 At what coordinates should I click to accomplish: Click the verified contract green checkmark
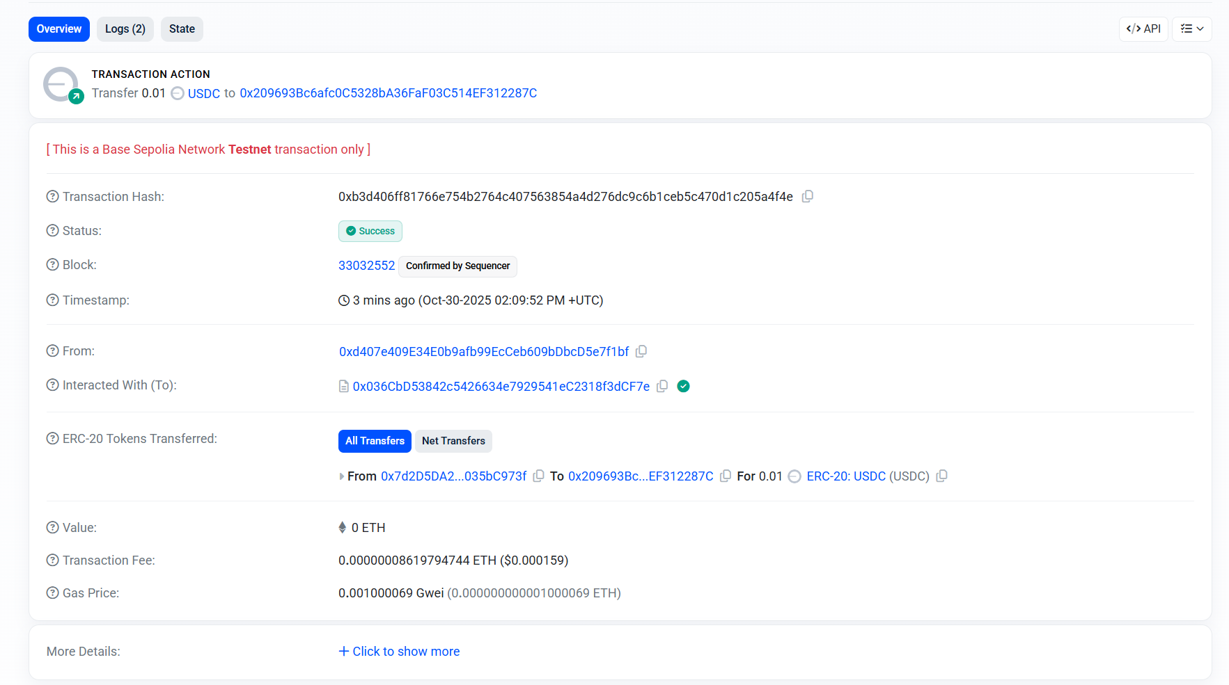pyautogui.click(x=683, y=386)
